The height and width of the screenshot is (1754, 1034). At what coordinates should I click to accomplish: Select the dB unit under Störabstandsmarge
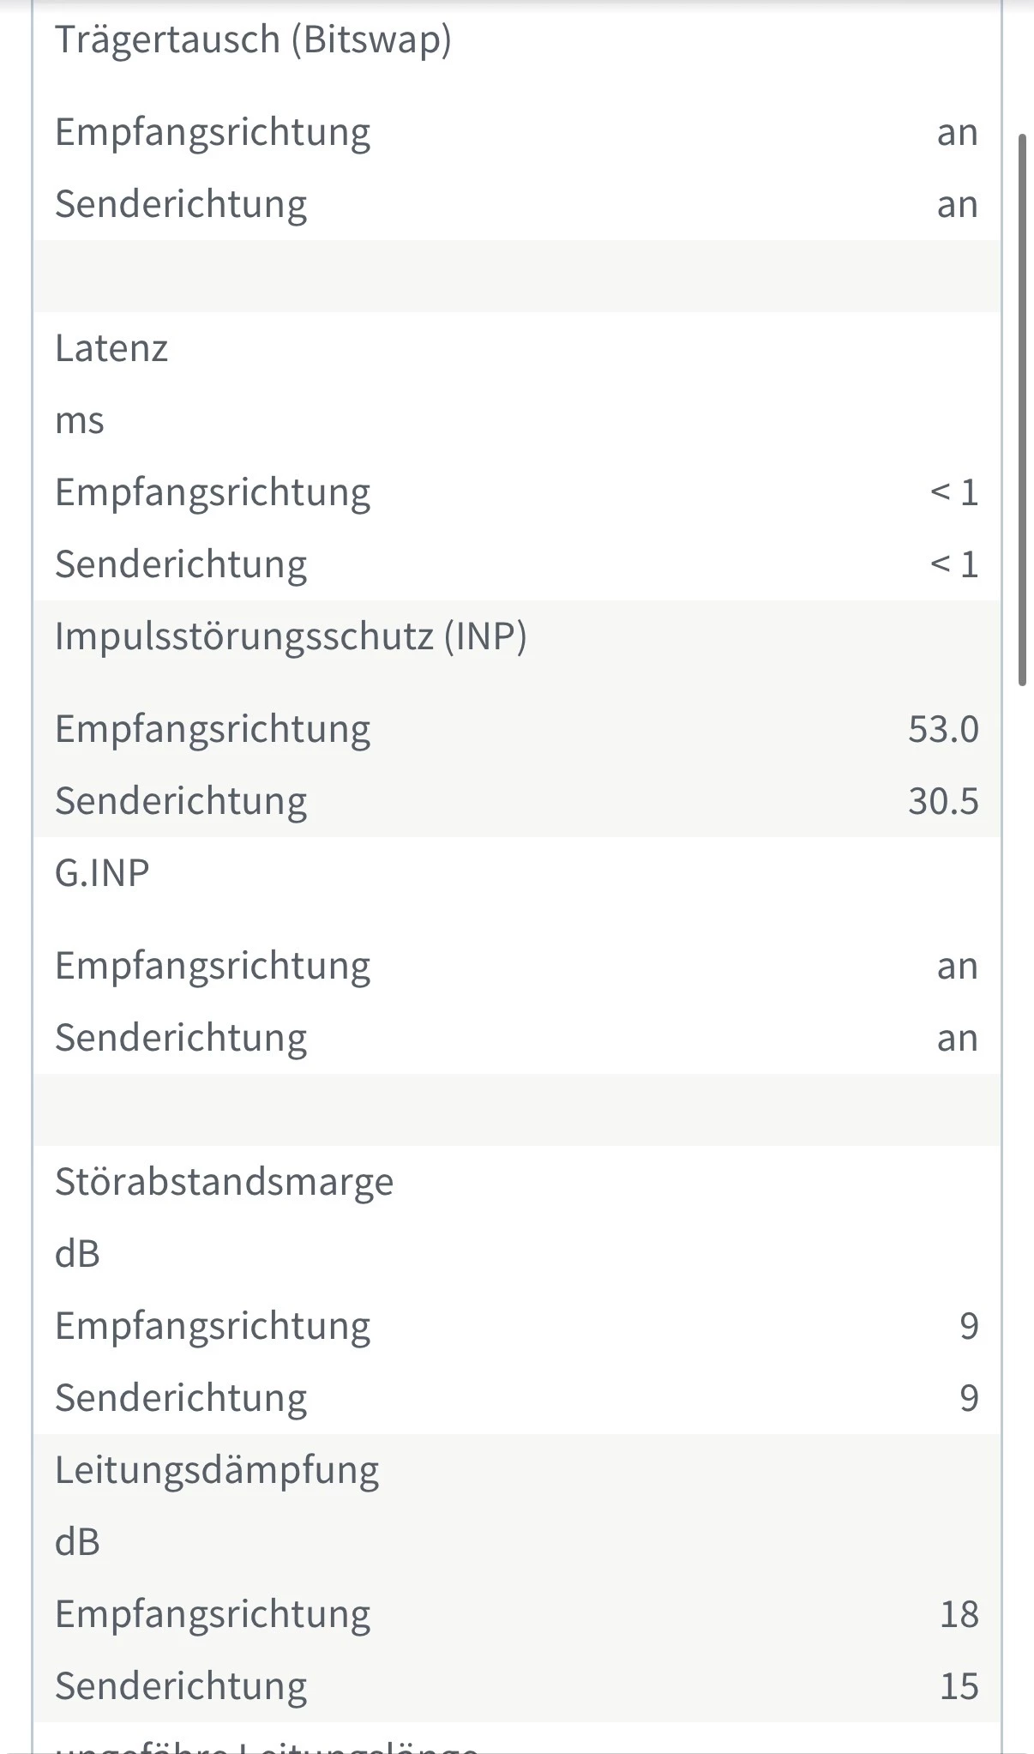(78, 1254)
